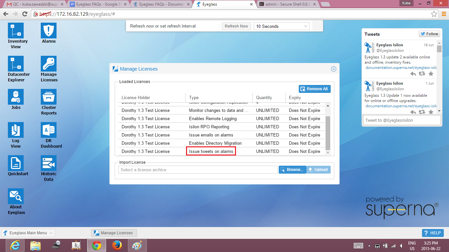The height and width of the screenshot is (252, 449).
Task: Launch the Log View icon
Action: coord(16,130)
